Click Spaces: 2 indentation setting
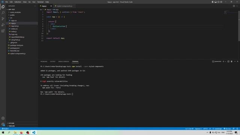 [198, 129]
